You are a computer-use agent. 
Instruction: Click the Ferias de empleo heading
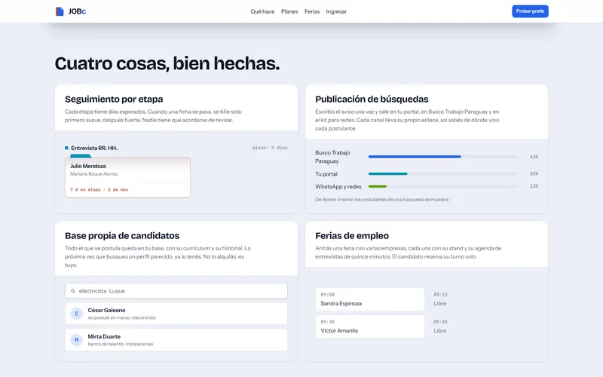pos(352,235)
